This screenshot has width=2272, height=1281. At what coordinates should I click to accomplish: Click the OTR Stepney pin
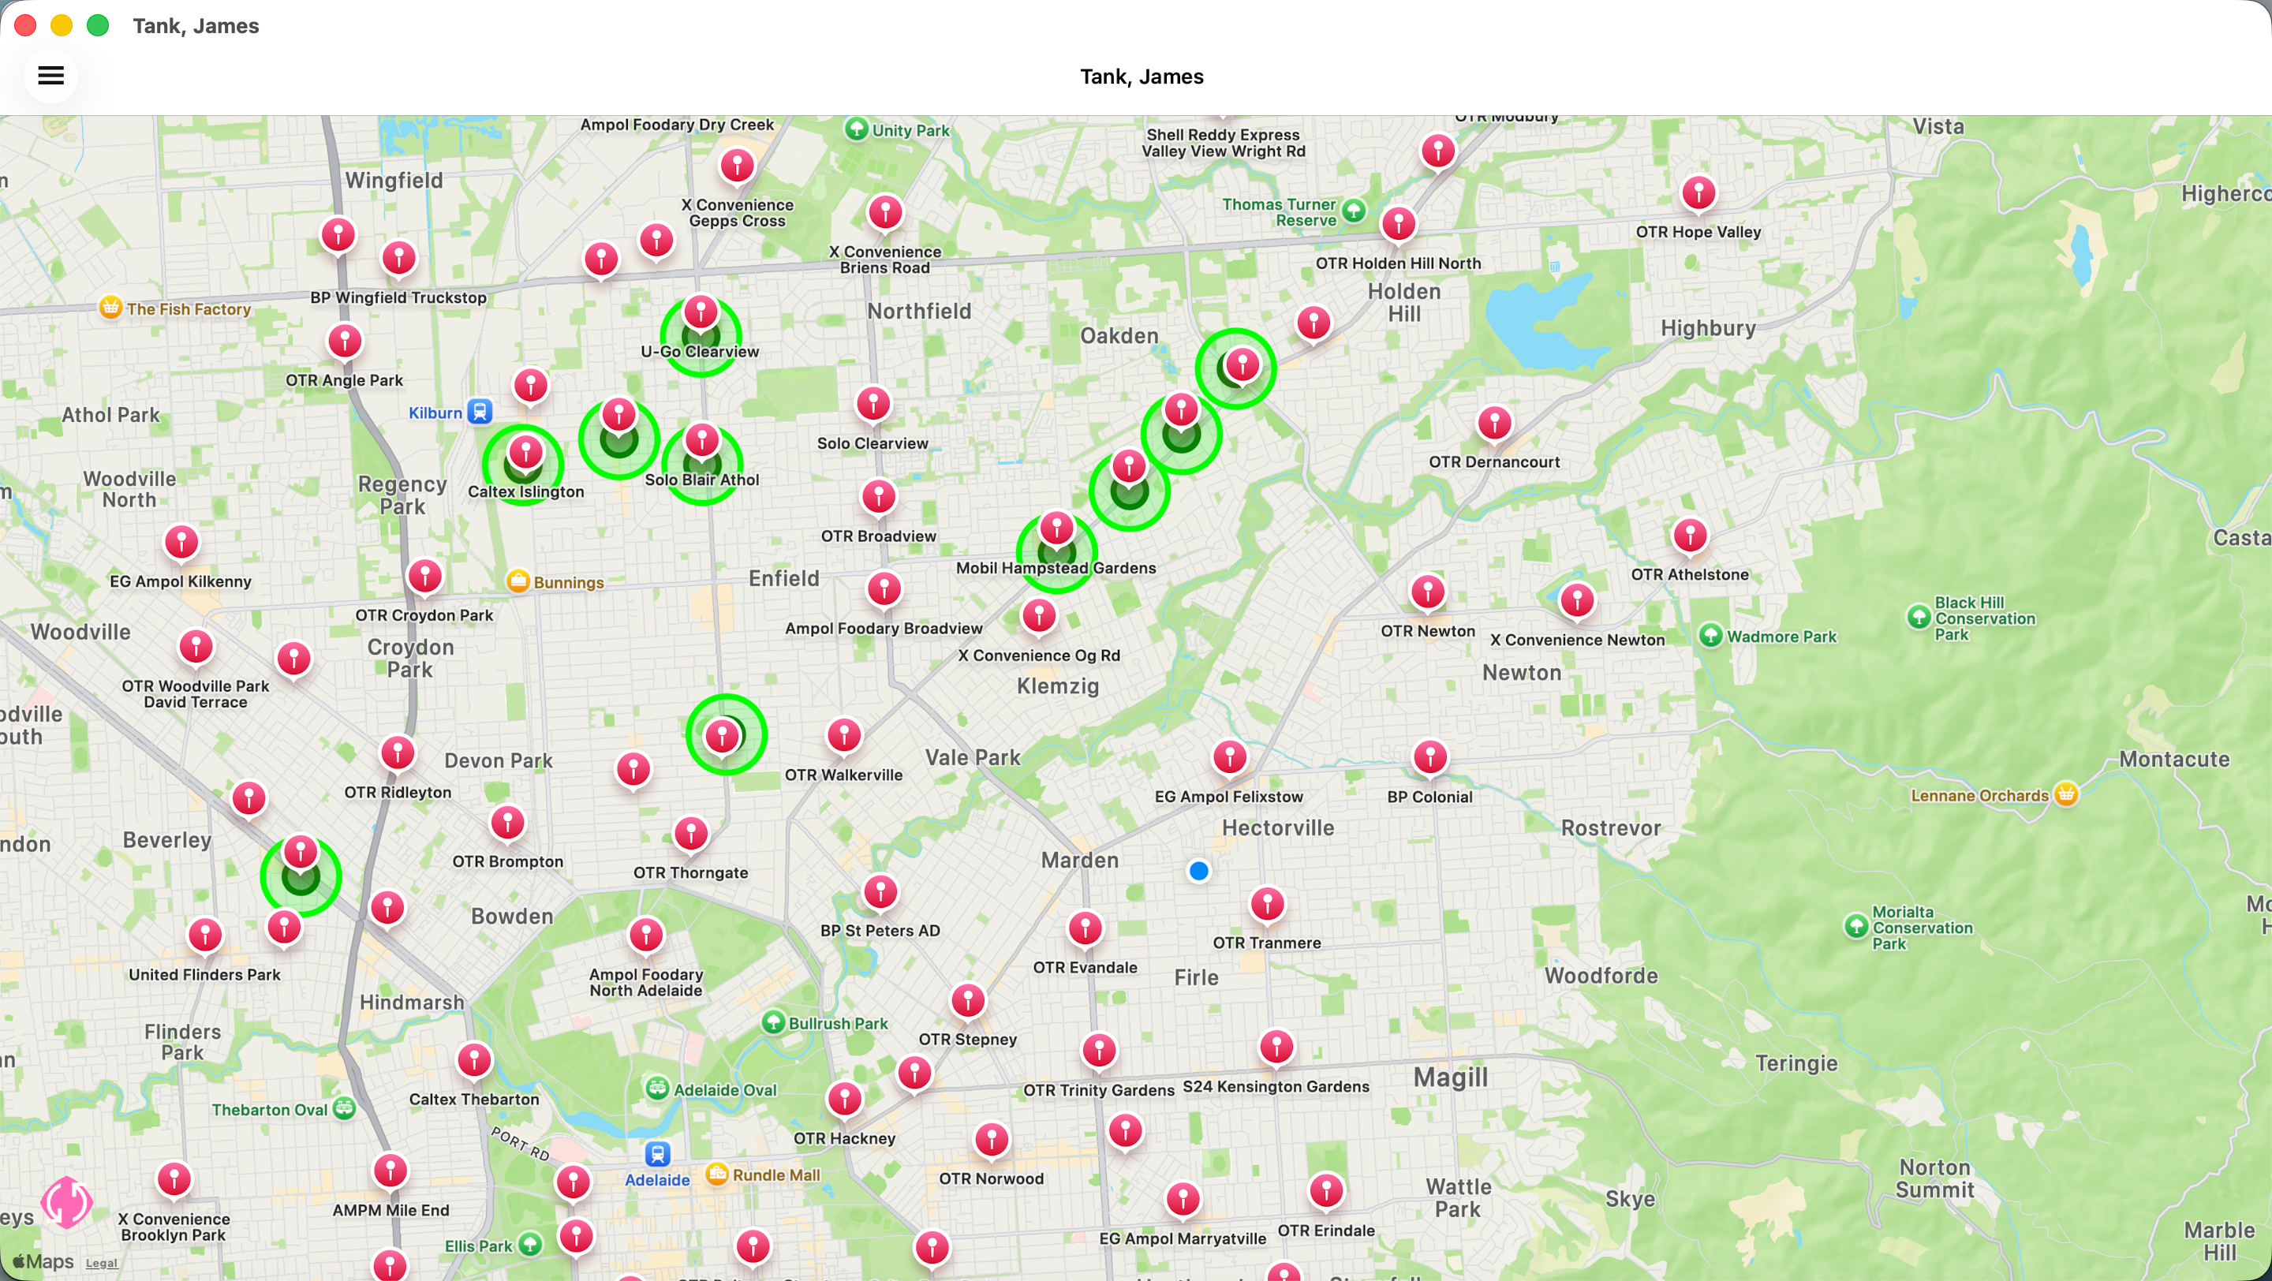[x=969, y=1001]
